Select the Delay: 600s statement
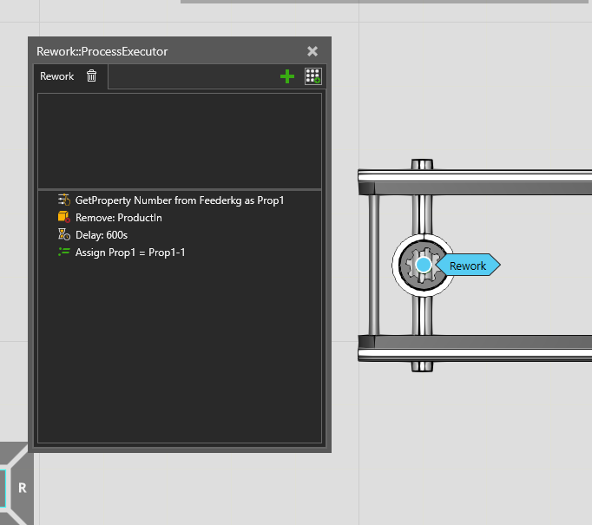 coord(102,235)
